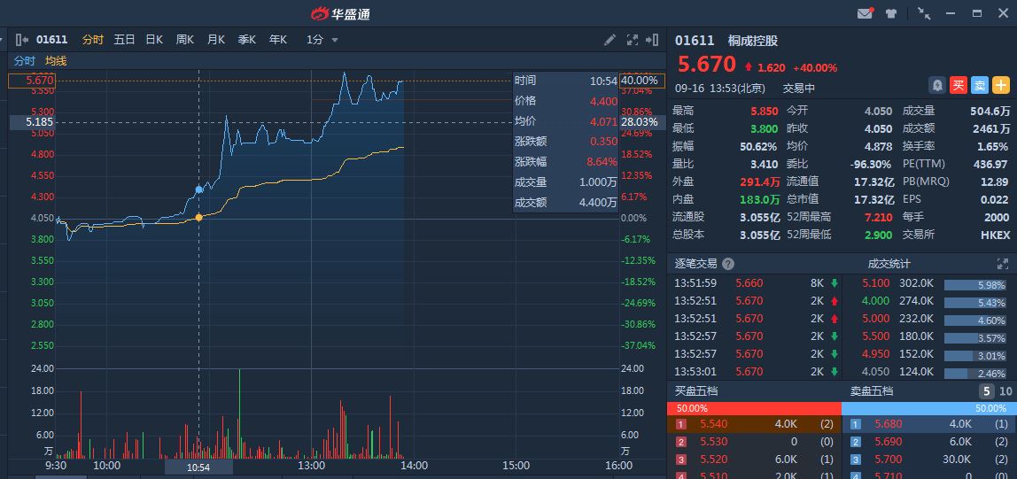
Task: Select 10 levels order book depth
Action: 1005,390
